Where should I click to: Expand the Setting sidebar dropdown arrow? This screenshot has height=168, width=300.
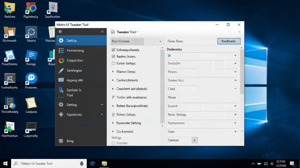(x=102, y=105)
